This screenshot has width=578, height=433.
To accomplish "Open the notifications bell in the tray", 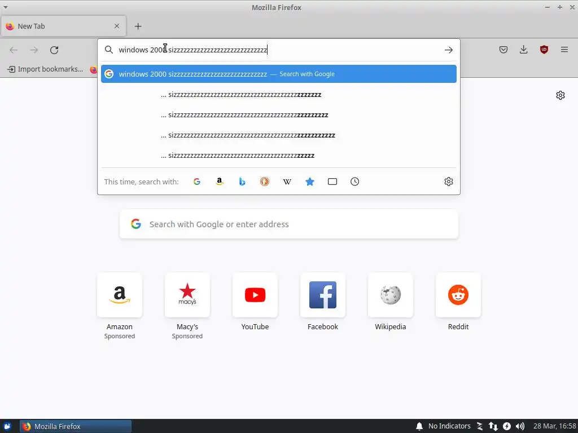I will click(x=419, y=426).
